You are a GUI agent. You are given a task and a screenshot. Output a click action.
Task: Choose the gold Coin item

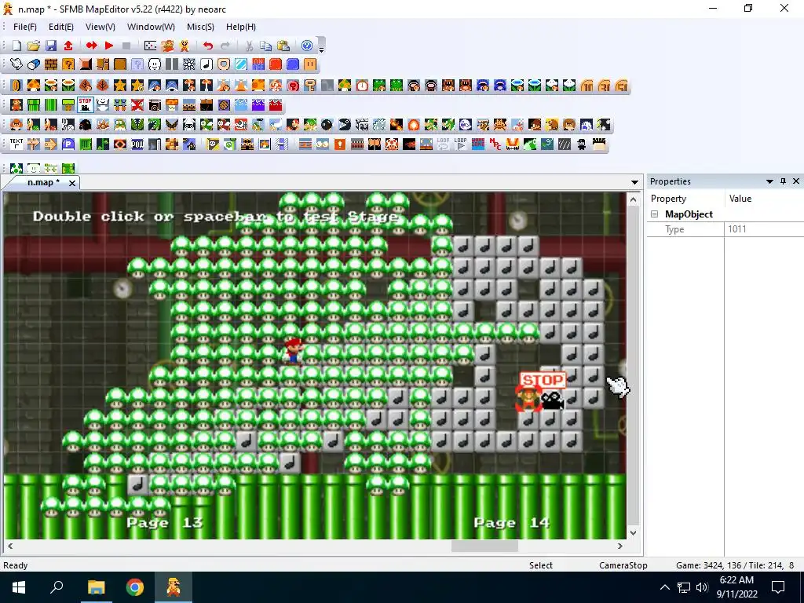(x=16, y=85)
